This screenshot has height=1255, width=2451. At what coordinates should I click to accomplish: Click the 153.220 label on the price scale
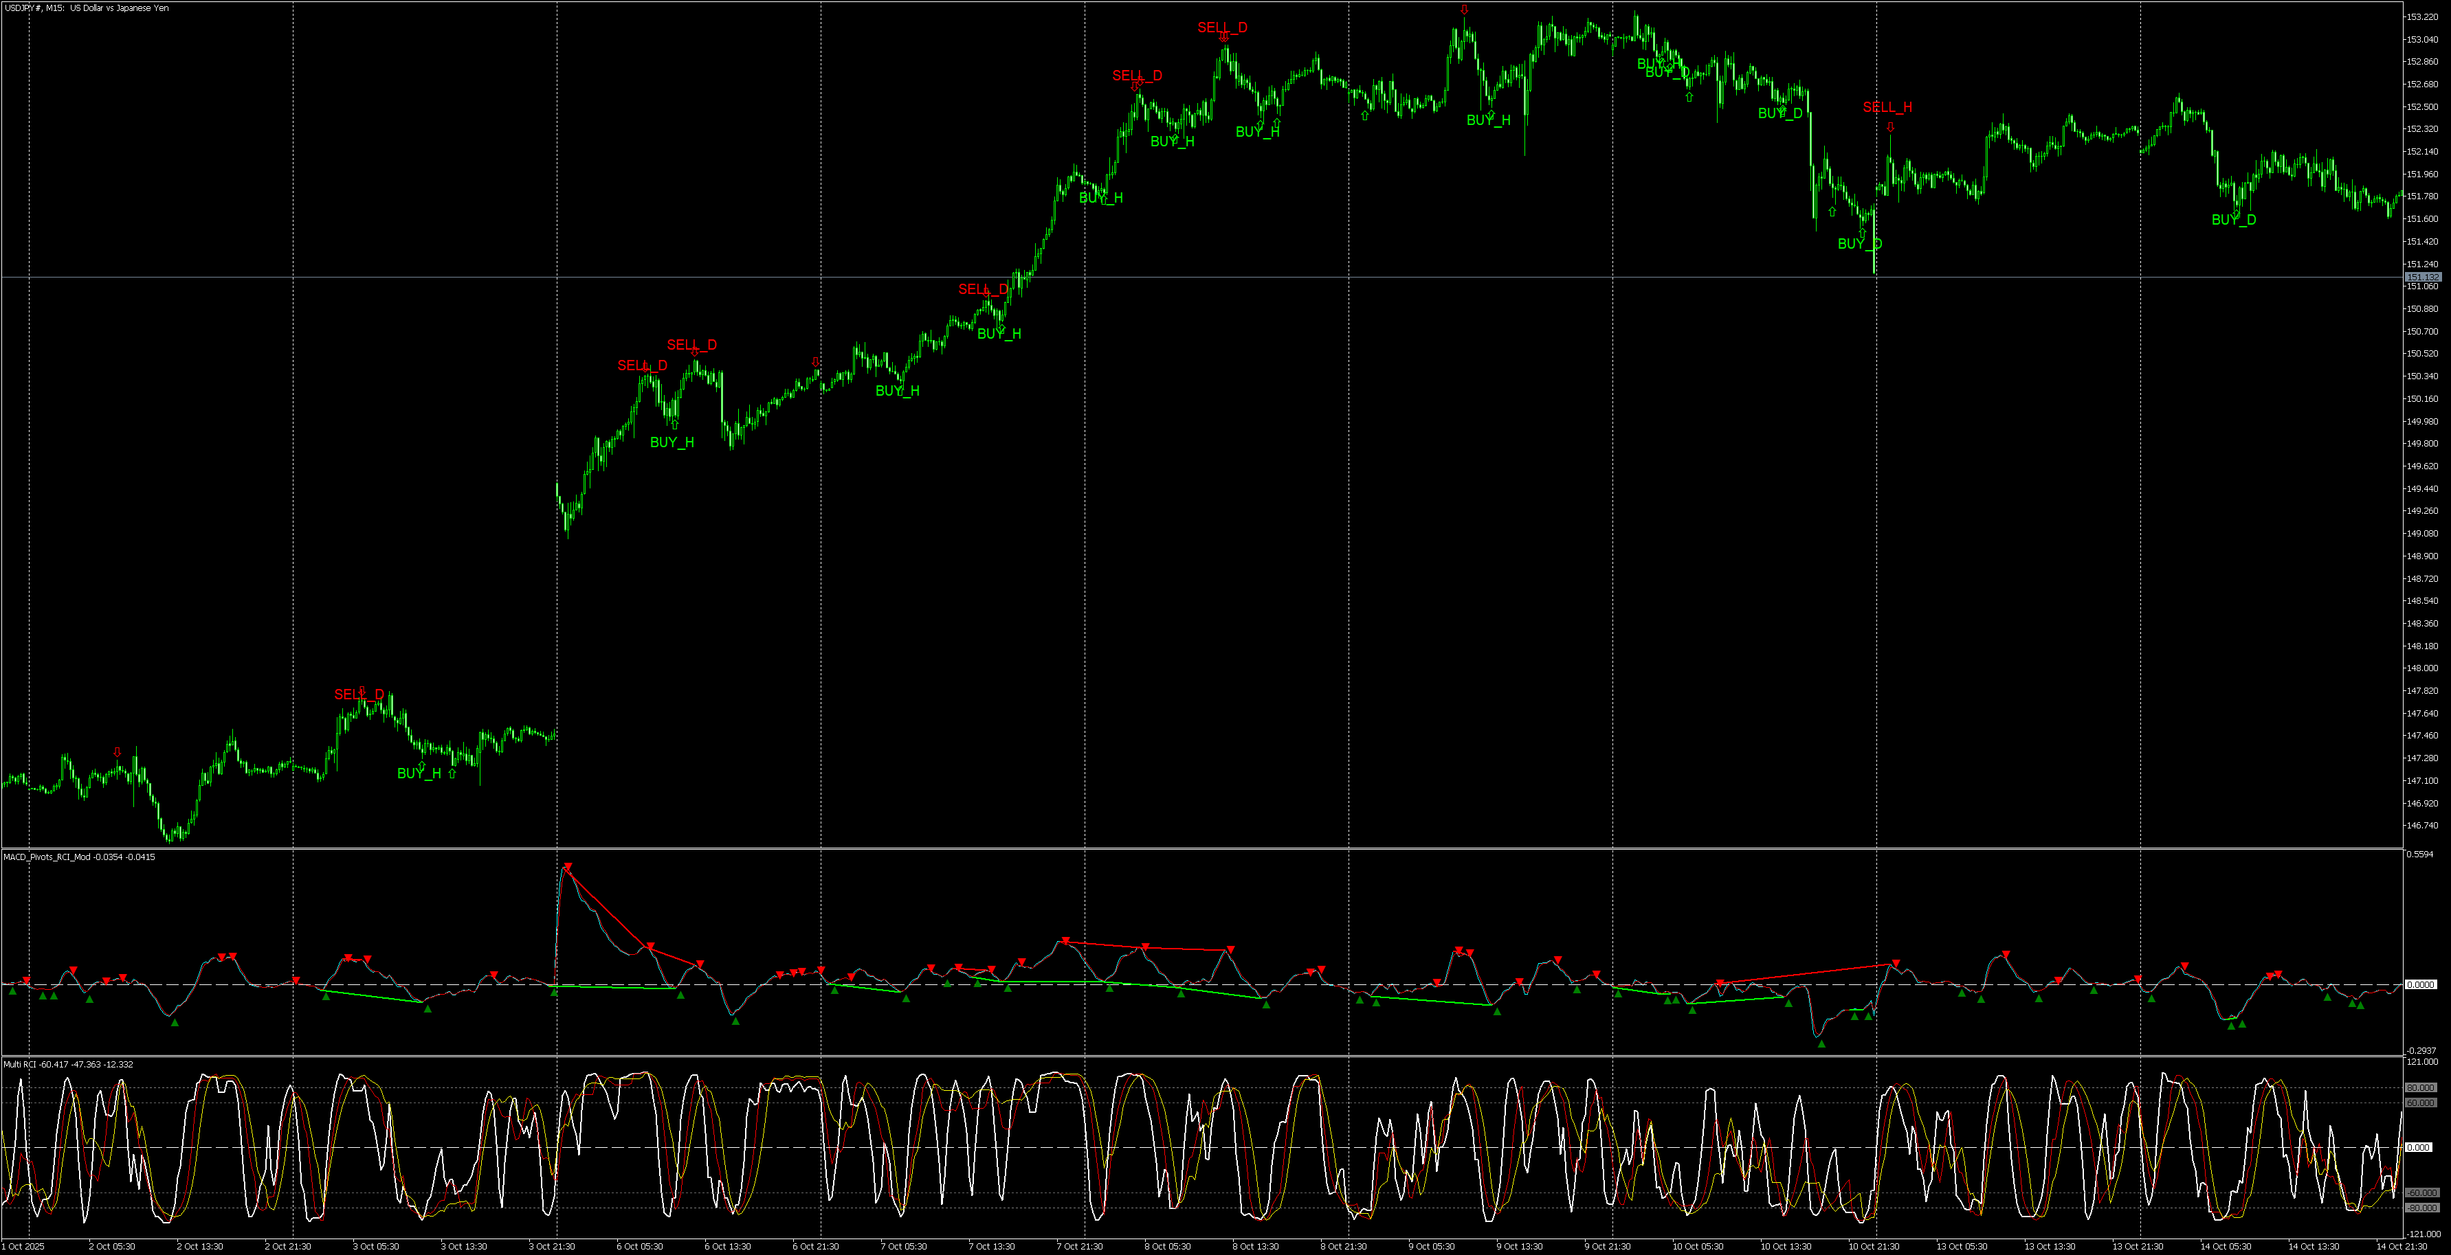[x=2421, y=17]
